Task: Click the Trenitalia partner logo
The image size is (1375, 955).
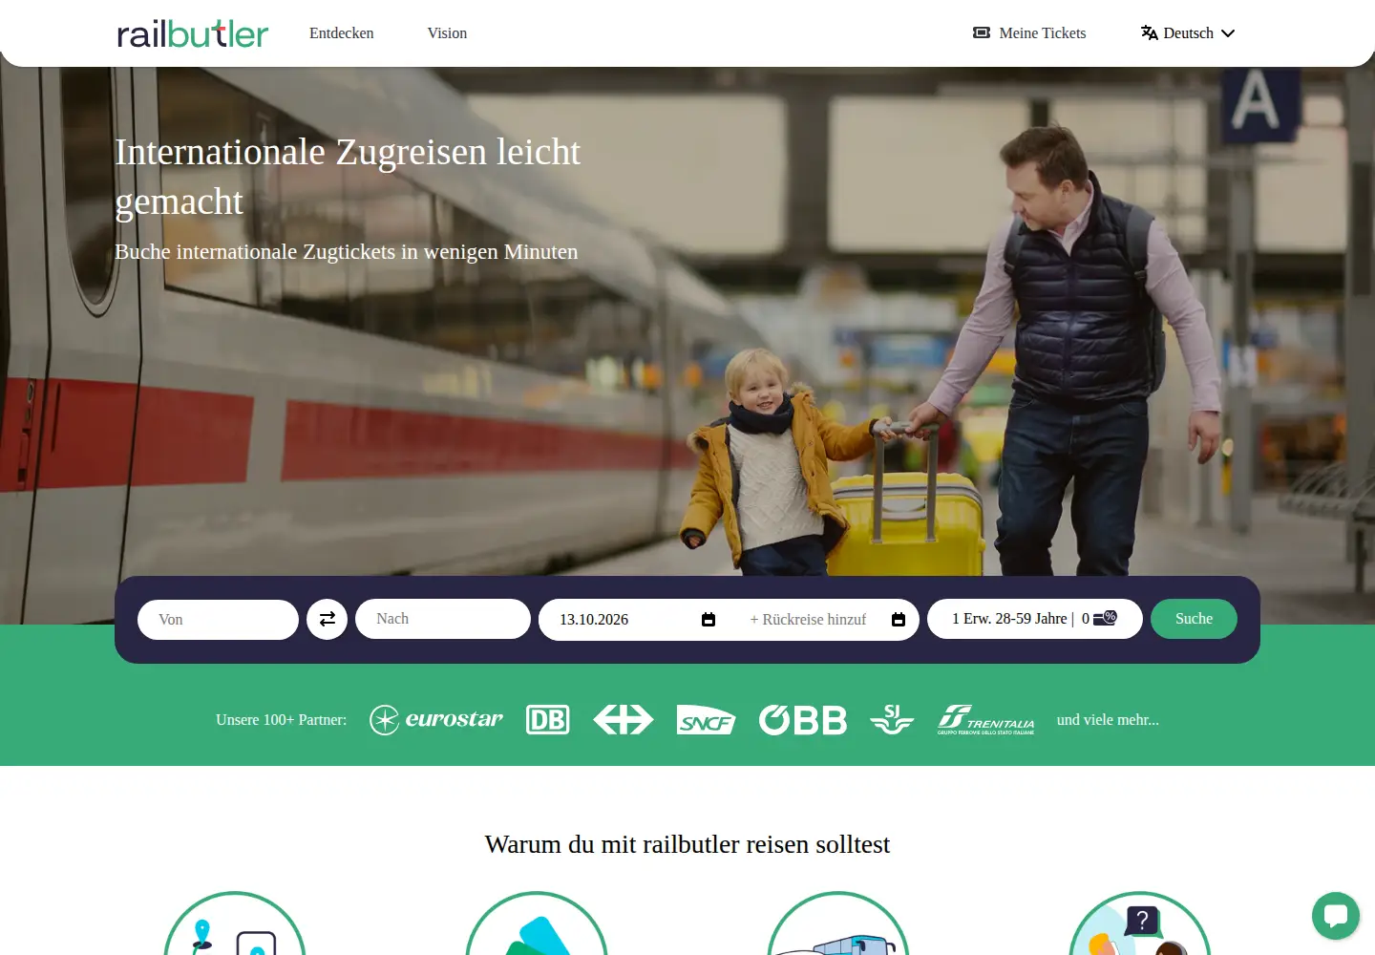Action: tap(986, 720)
